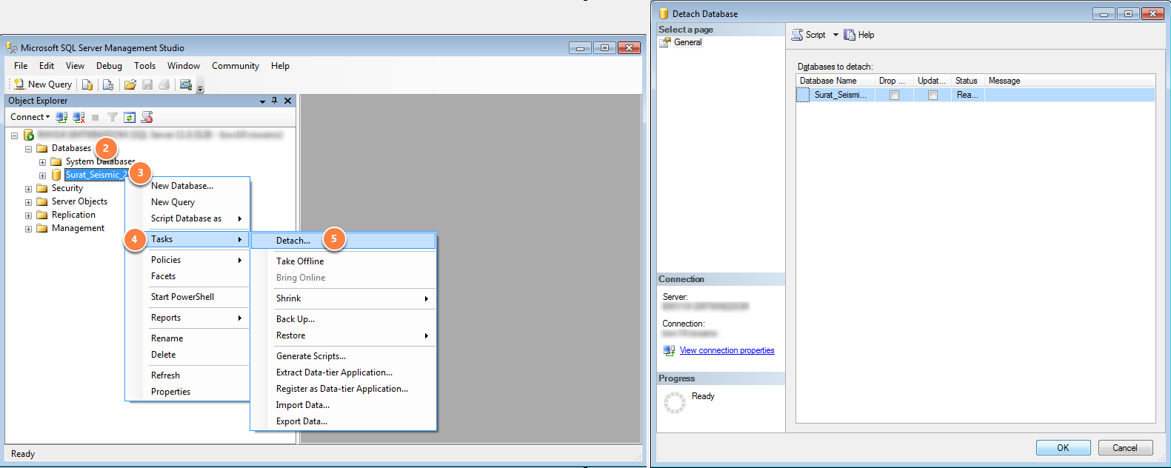Click Connect Object Explorer icon
Screen dimensions: 1171x468
pos(62,117)
